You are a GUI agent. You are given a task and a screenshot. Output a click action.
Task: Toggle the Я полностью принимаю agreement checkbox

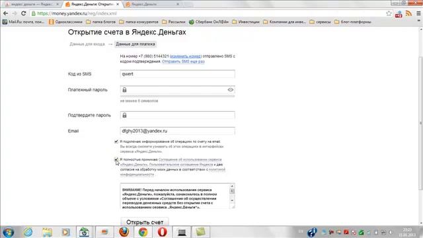pyautogui.click(x=116, y=159)
